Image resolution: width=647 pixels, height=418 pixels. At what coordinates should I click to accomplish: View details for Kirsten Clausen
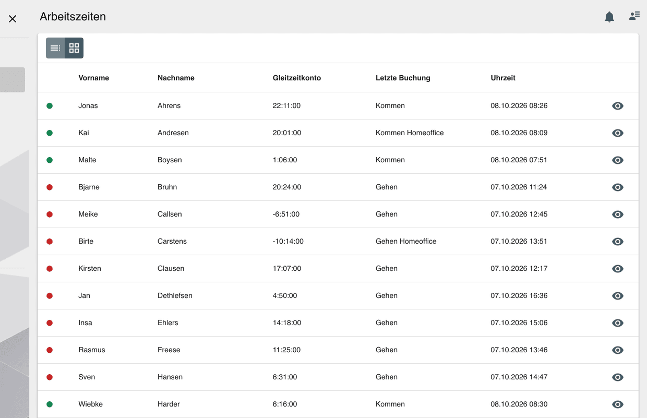[x=618, y=269]
